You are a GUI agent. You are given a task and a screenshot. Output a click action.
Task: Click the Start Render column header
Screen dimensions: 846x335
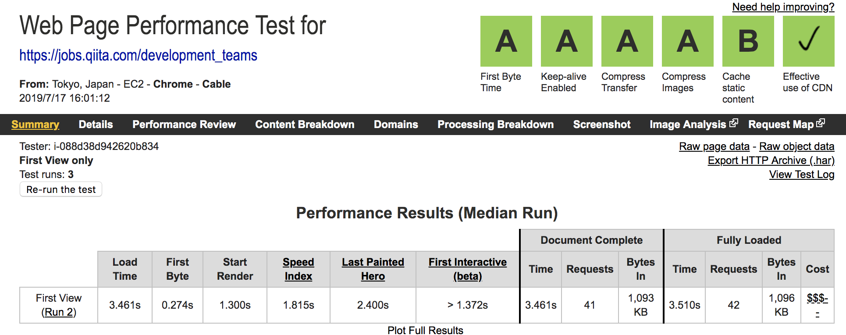pyautogui.click(x=235, y=269)
